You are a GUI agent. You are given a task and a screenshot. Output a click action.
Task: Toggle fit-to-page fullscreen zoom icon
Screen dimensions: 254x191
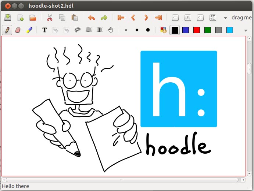tap(213, 18)
